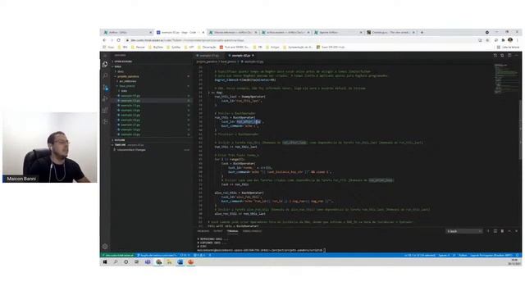Image resolution: width=525 pixels, height=295 pixels.
Task: Click the Python language mode in status bar
Action: coord(463,255)
